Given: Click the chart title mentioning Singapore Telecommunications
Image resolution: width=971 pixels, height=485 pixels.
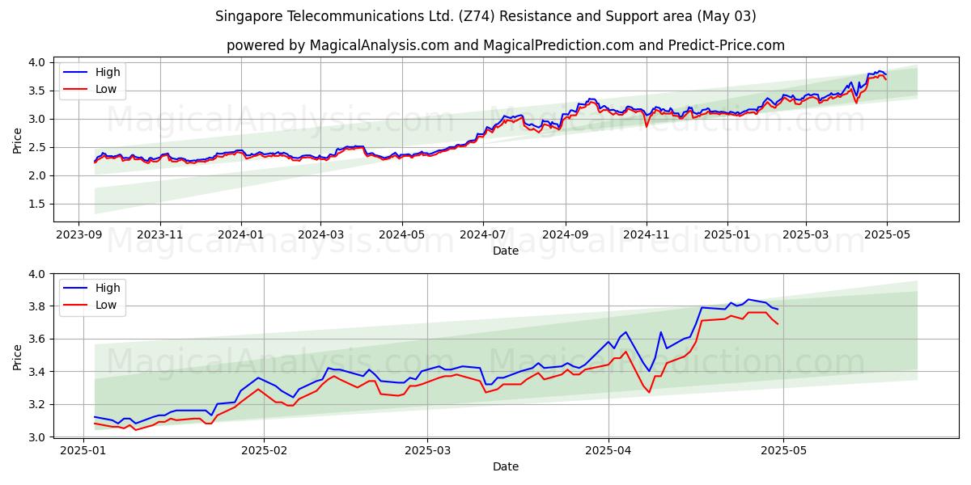Looking at the screenshot, I should click(485, 16).
